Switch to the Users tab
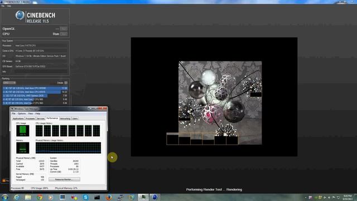Viewport: 357px width, 201px height. 75,118
